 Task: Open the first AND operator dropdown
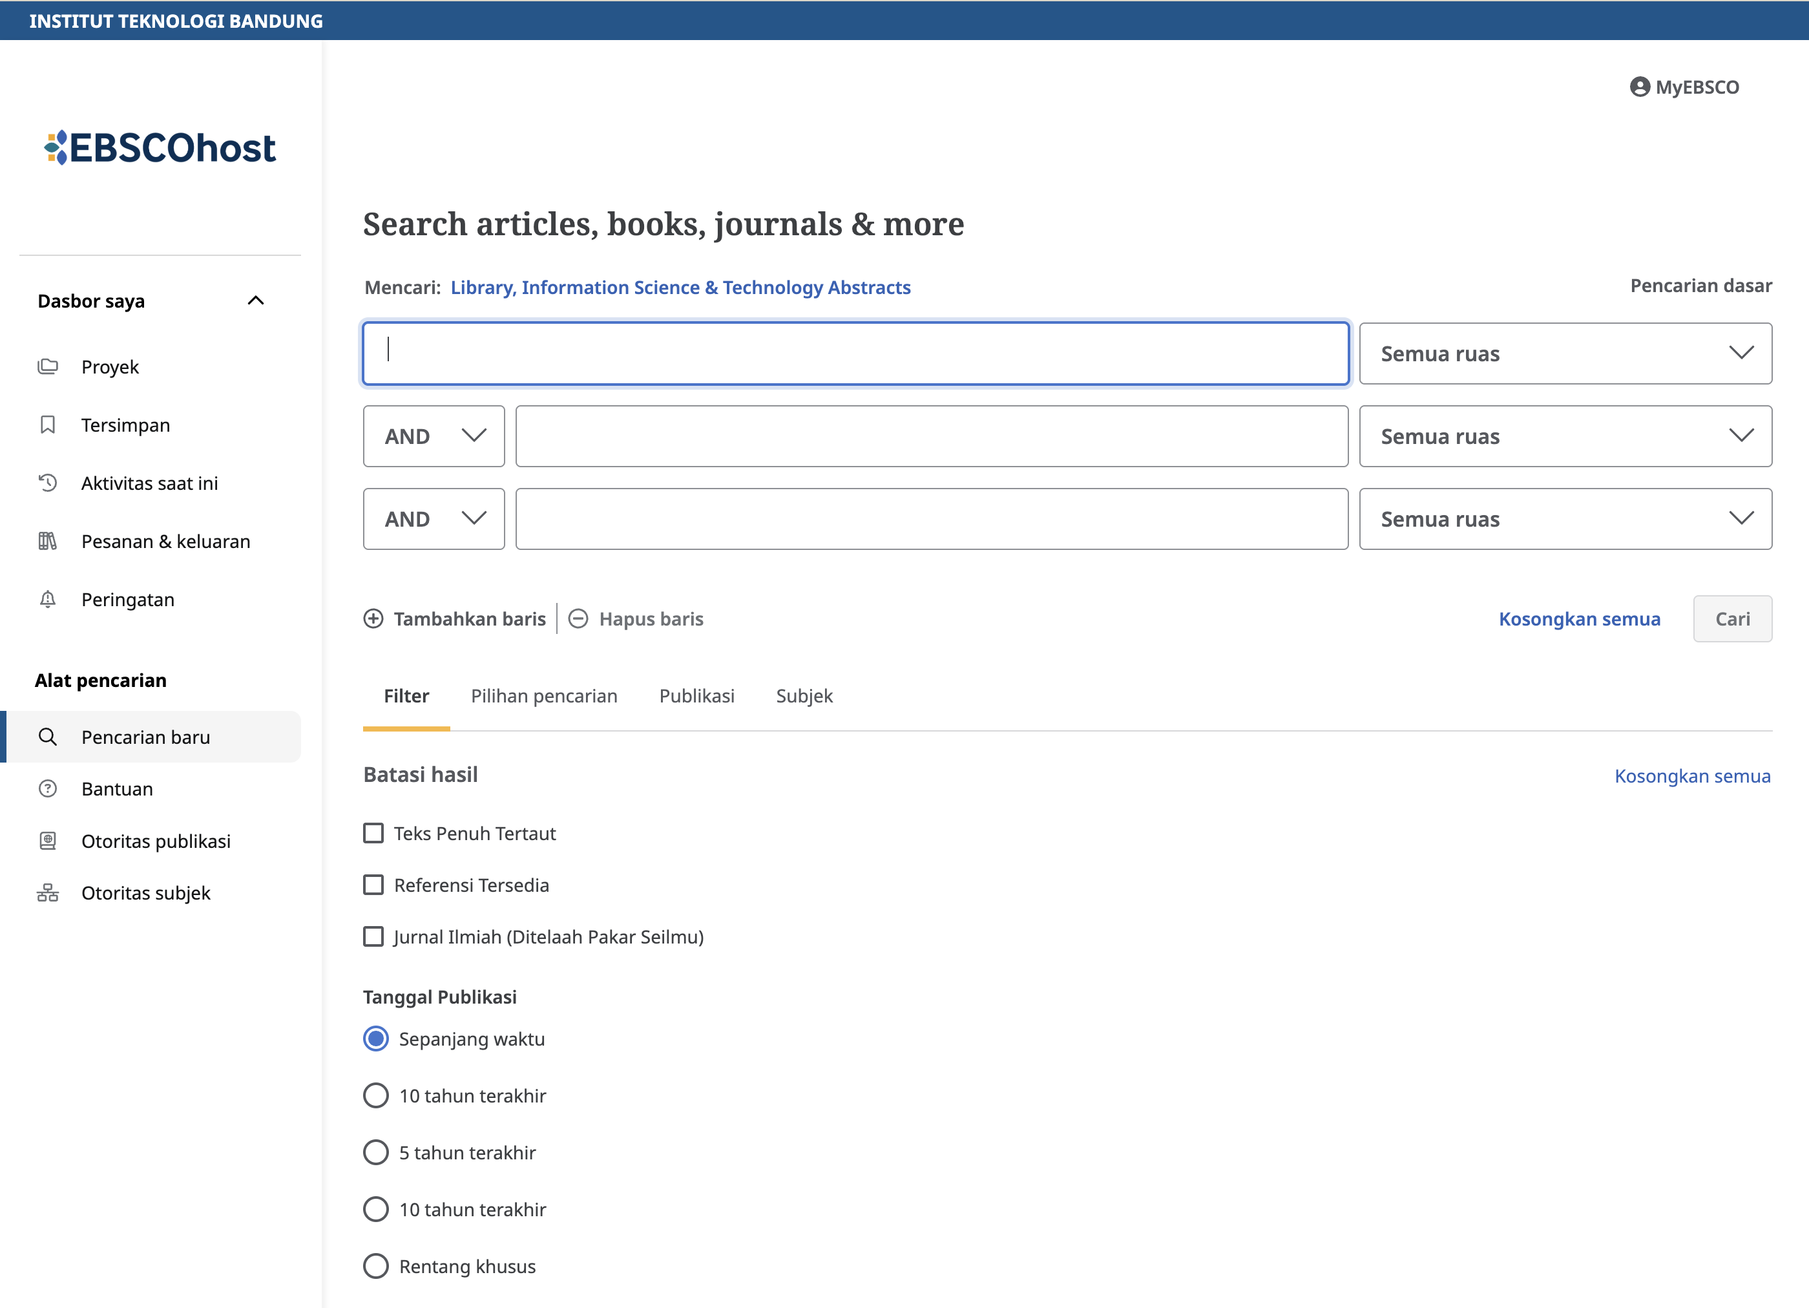click(433, 436)
